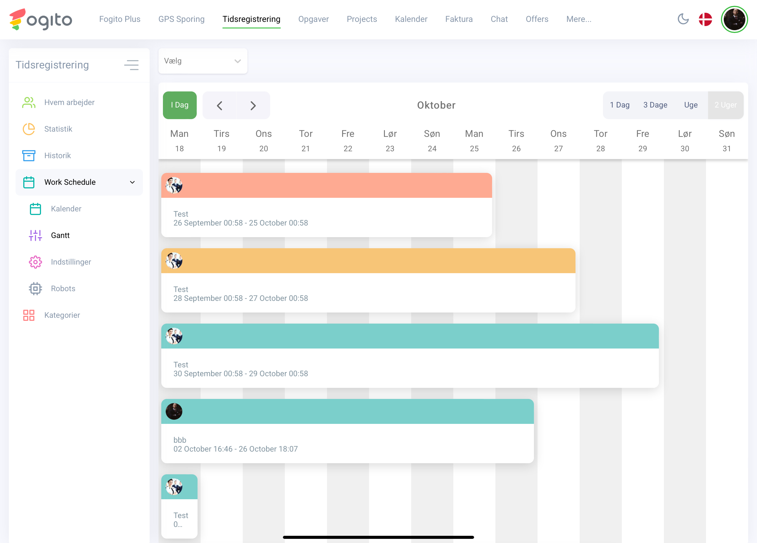757x543 pixels.
Task: Click the Danish flag language icon
Action: click(x=705, y=19)
